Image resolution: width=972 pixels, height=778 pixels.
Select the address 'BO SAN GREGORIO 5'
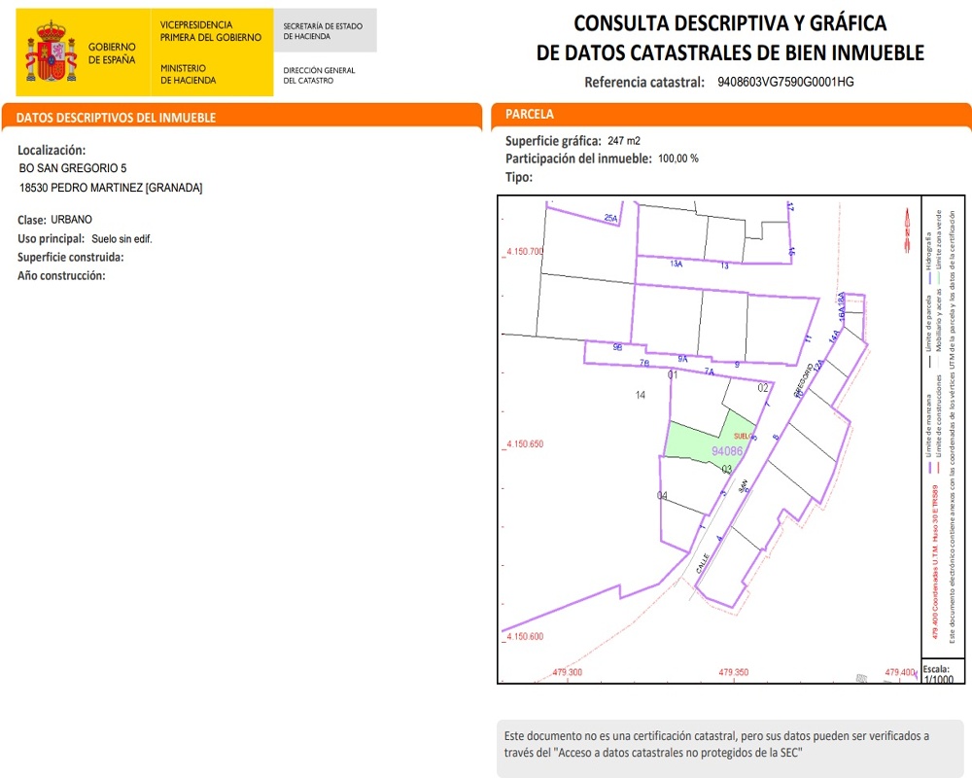73,168
